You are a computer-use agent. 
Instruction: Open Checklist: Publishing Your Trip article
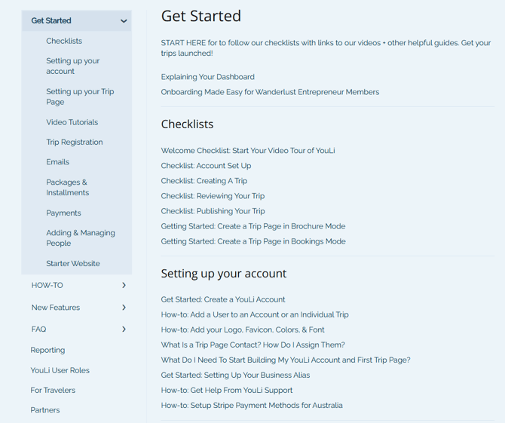[x=213, y=211]
